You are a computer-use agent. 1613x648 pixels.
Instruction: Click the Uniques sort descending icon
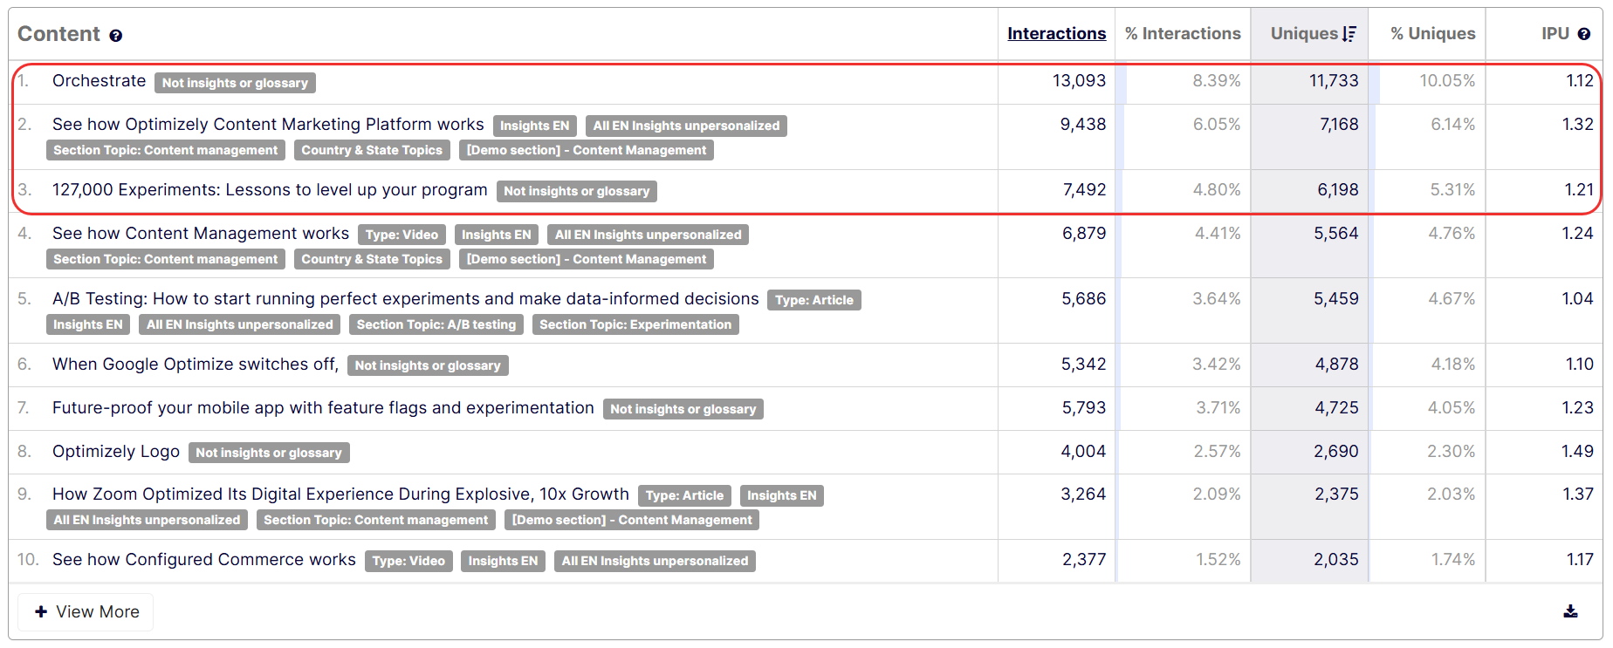click(x=1349, y=34)
